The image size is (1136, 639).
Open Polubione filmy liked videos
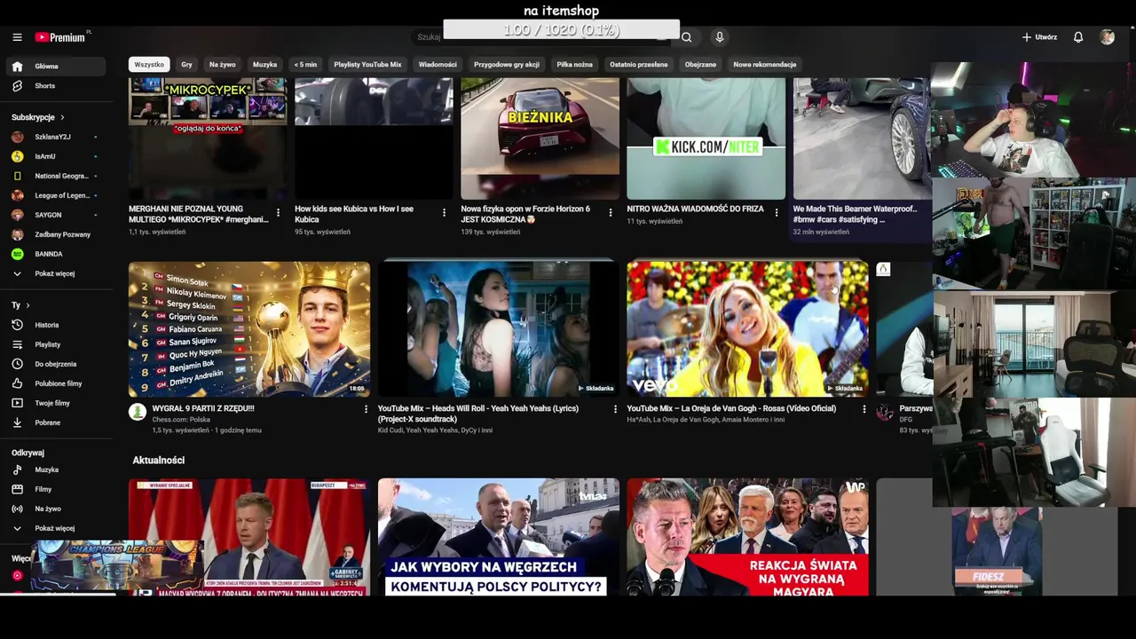(x=55, y=383)
